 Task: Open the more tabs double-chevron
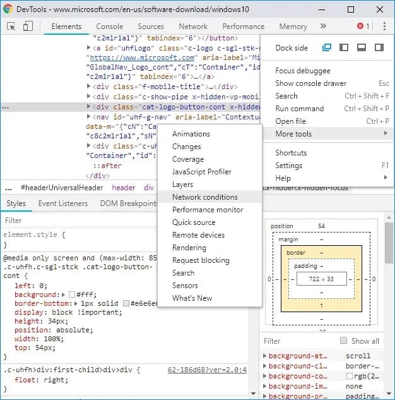coord(323,26)
